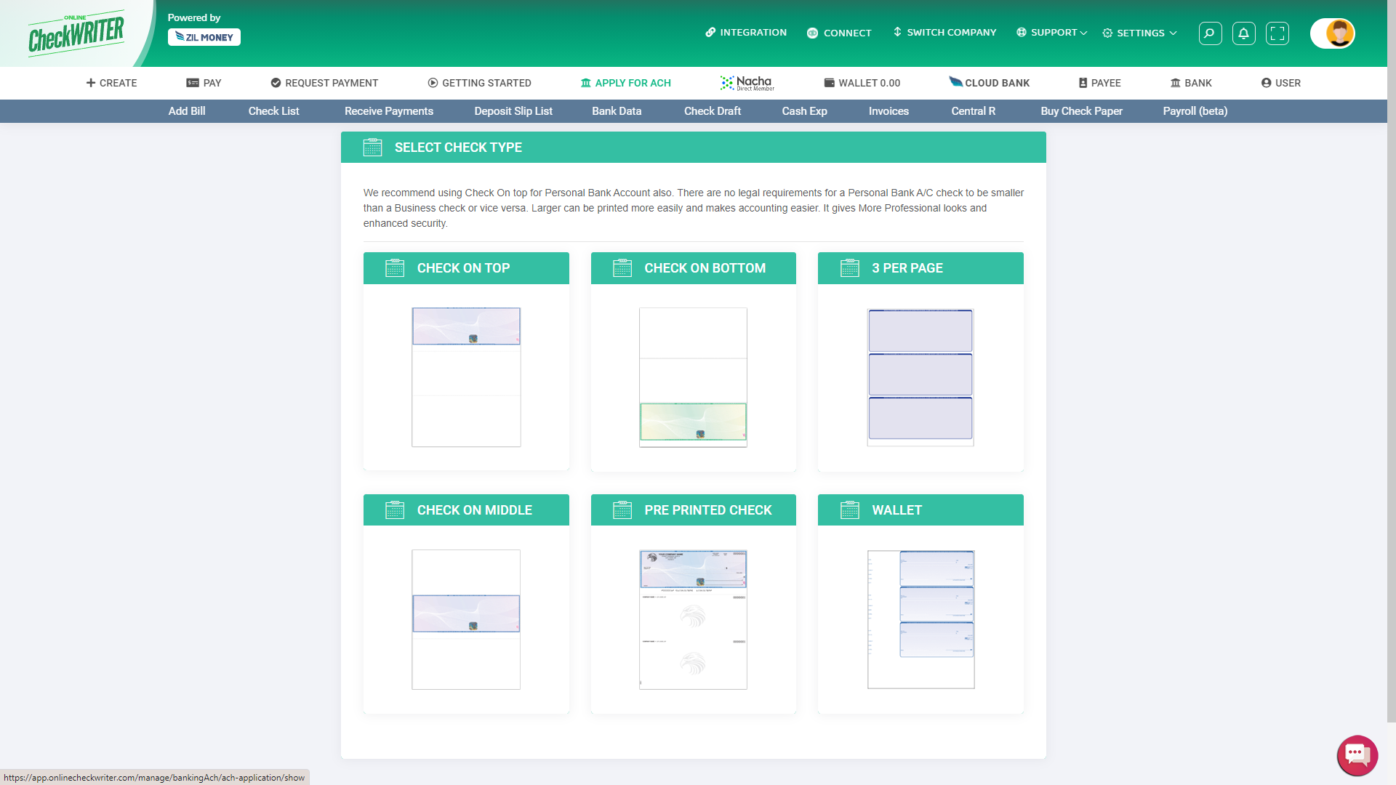Choose the 3 Per Page layout
The height and width of the screenshot is (785, 1396).
pos(920,377)
